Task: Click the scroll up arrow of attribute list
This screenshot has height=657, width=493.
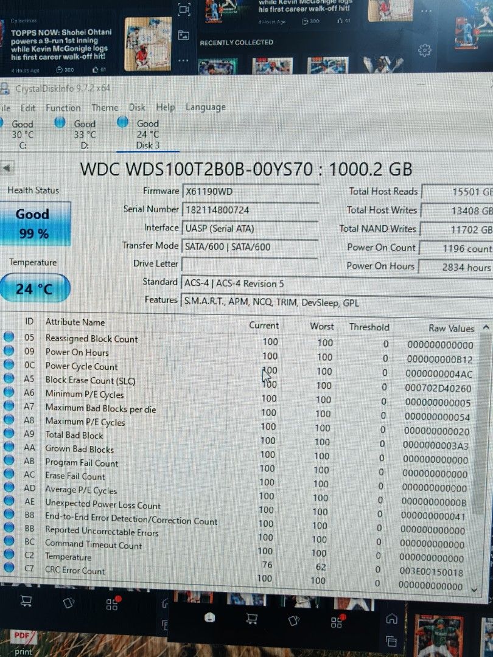Action: [486, 327]
